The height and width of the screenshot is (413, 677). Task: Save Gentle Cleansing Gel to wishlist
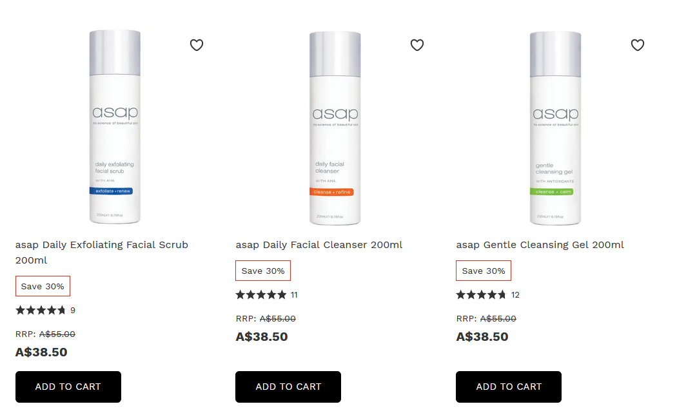pos(638,45)
